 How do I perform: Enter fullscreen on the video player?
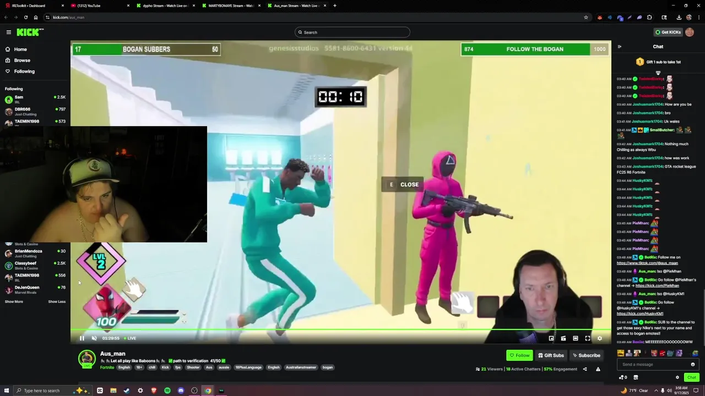tap(588, 338)
